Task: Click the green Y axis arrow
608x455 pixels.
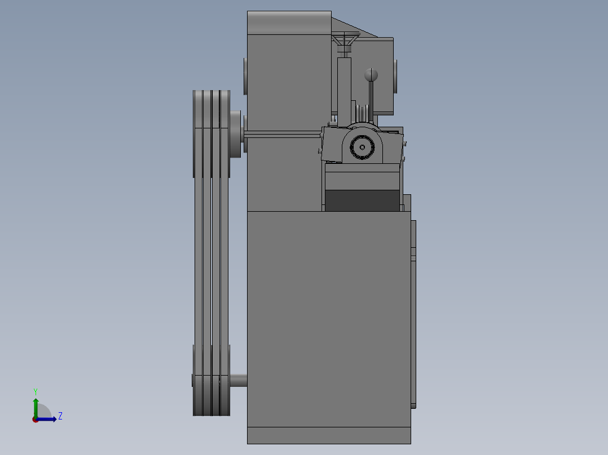Action: (x=36, y=407)
